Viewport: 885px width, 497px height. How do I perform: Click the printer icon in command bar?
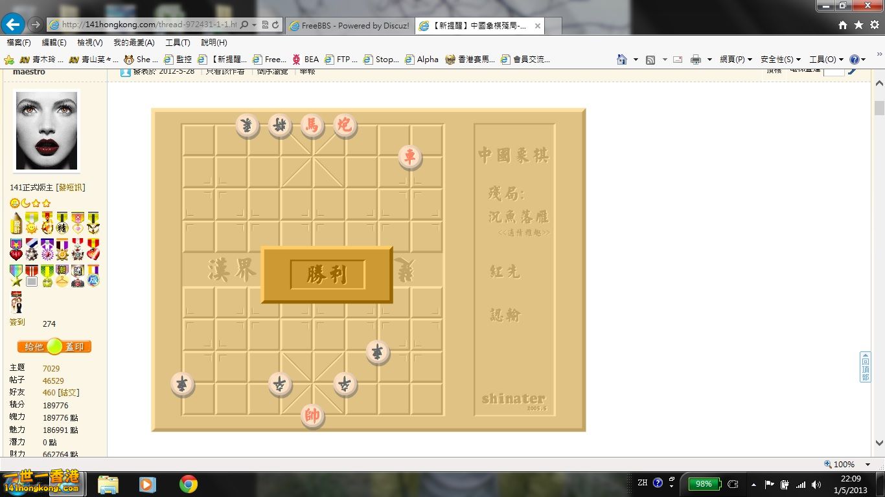coord(696,60)
